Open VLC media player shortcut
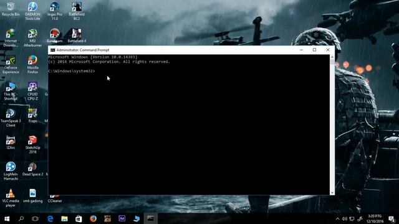Image resolution: width=399 pixels, height=224 pixels. pyautogui.click(x=11, y=198)
